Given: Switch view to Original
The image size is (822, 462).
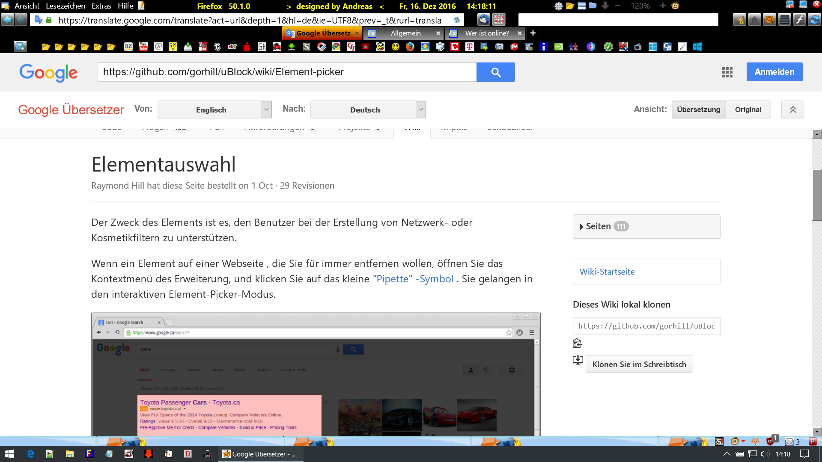Looking at the screenshot, I should pyautogui.click(x=748, y=110).
